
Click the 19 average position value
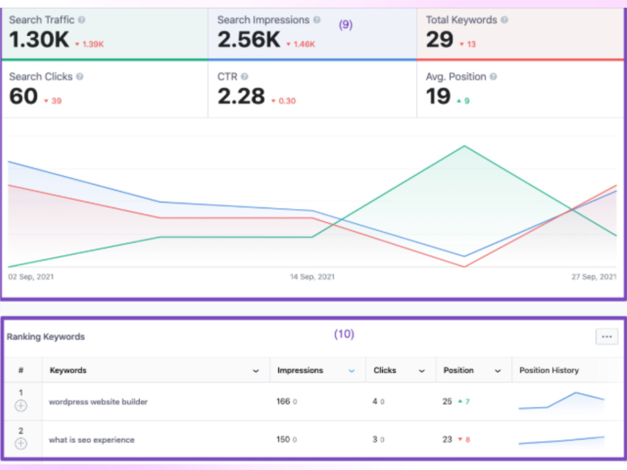pos(438,97)
